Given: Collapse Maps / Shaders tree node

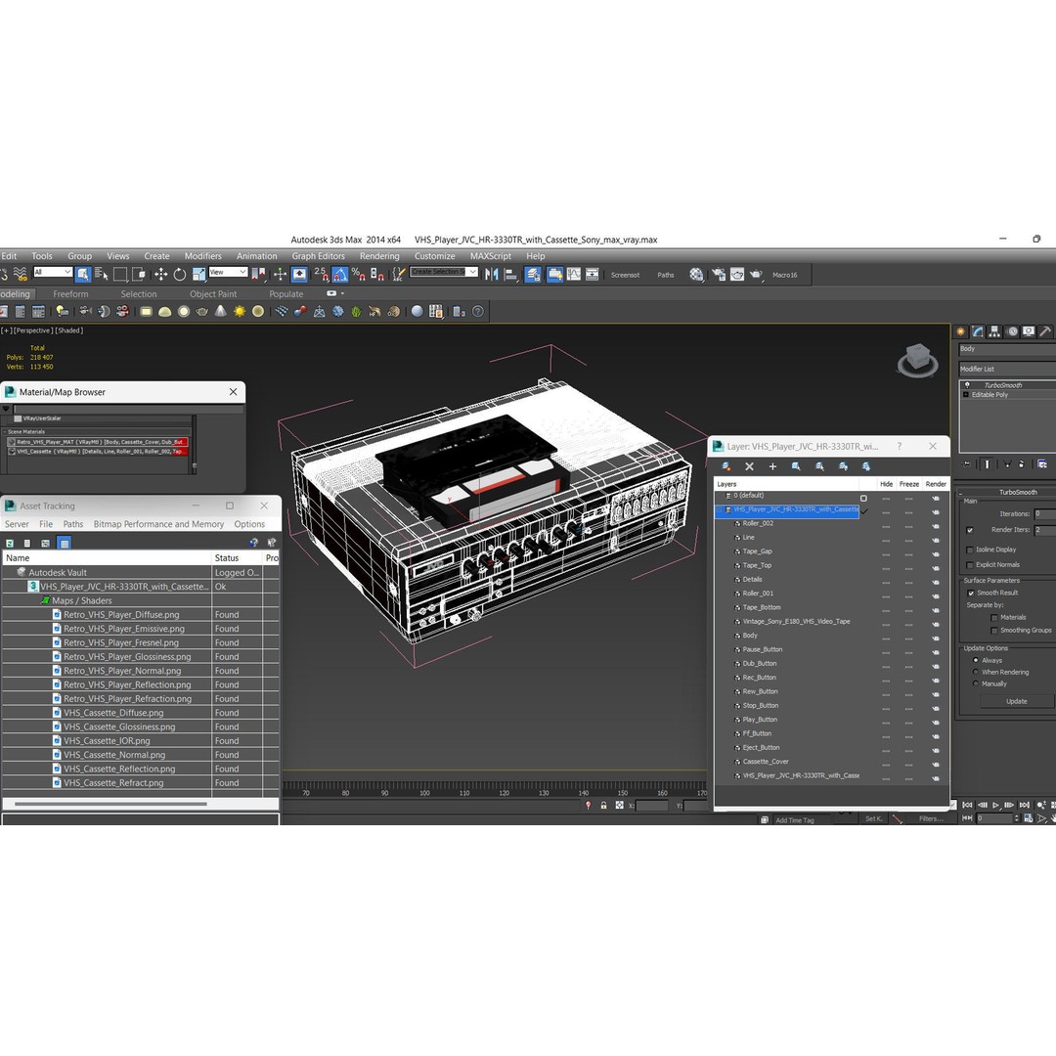Looking at the screenshot, I should (x=46, y=600).
